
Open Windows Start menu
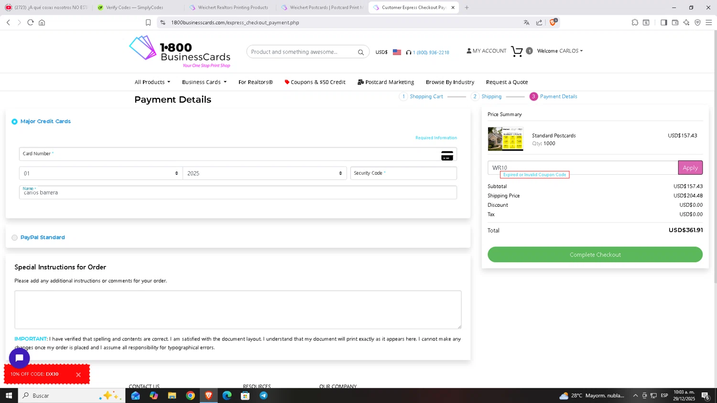(9, 395)
